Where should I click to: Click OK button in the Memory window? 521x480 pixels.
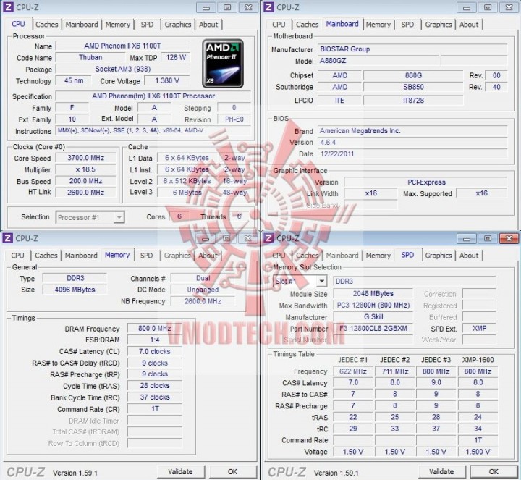tap(232, 472)
